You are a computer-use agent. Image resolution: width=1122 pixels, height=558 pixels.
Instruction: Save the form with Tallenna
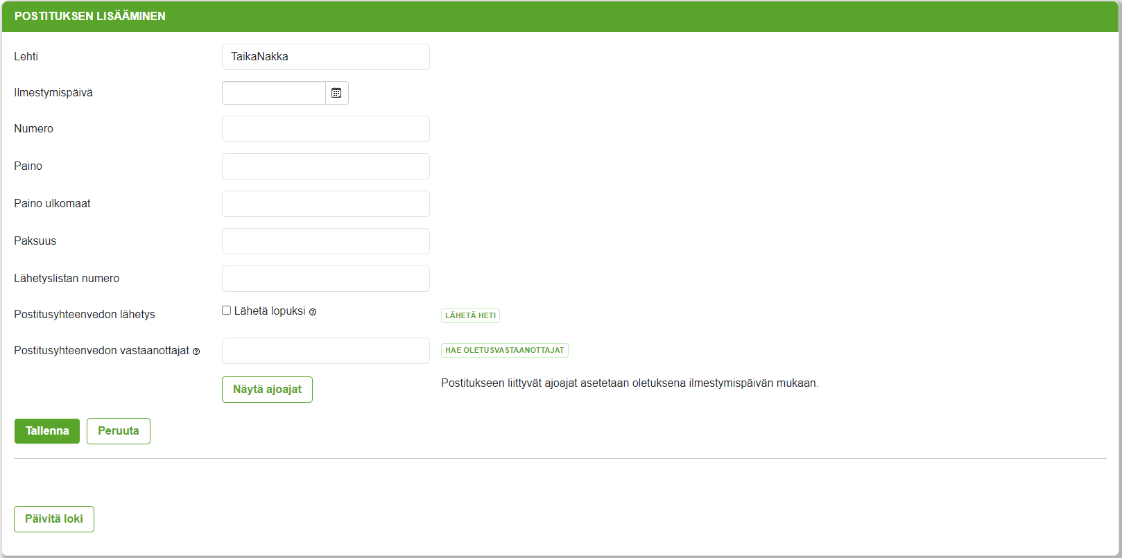[x=47, y=431]
